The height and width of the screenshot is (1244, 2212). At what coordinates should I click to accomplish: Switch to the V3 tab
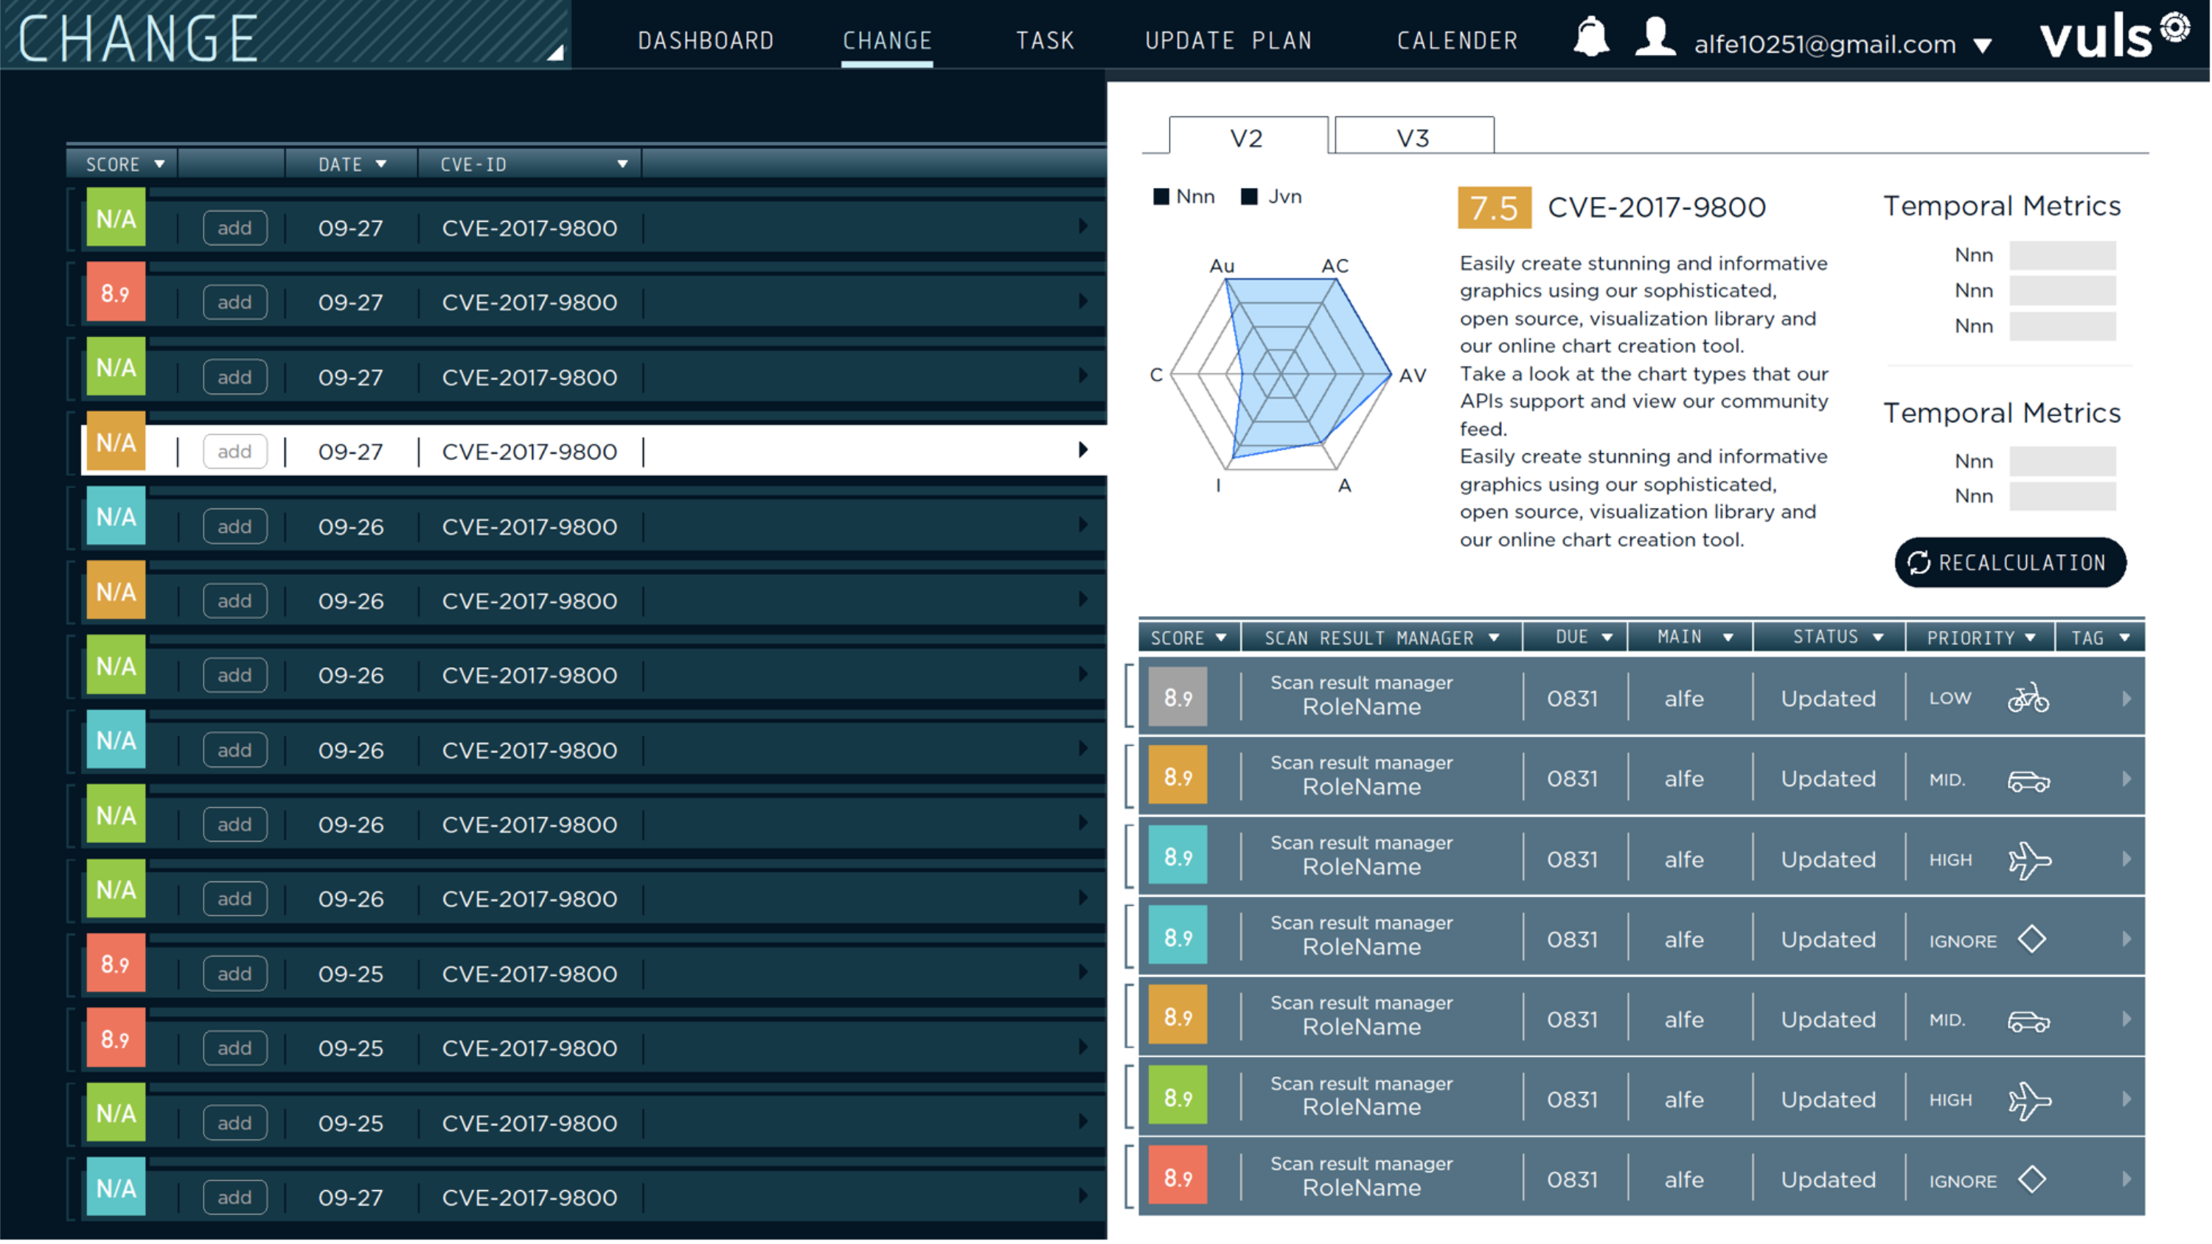[x=1413, y=137]
